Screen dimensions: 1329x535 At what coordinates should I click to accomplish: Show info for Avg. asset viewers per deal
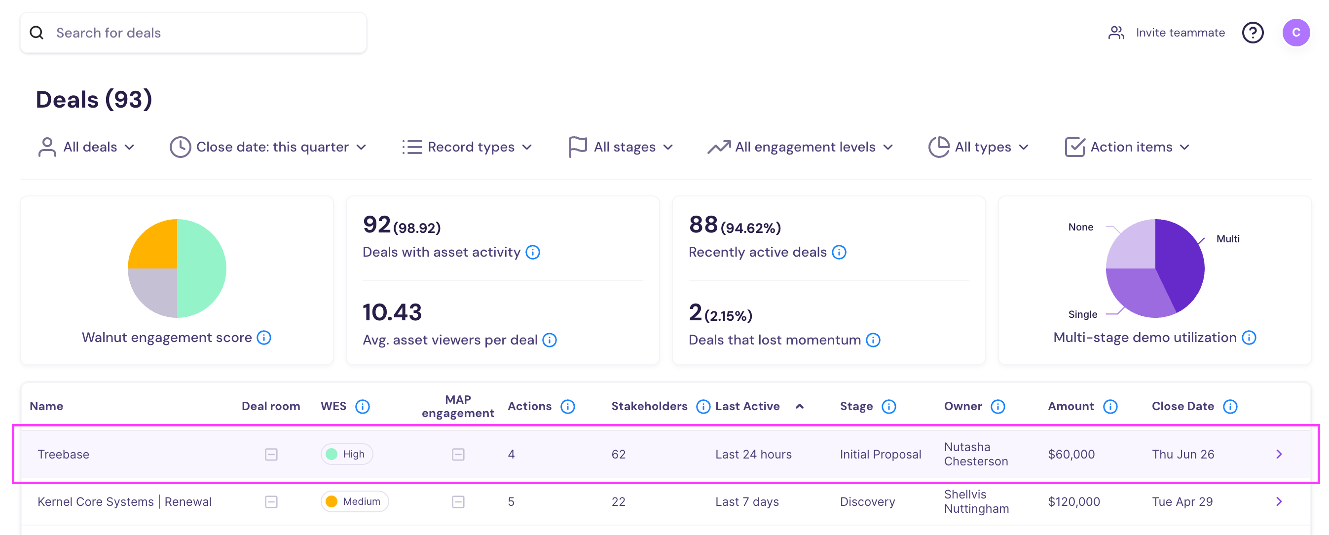click(550, 340)
